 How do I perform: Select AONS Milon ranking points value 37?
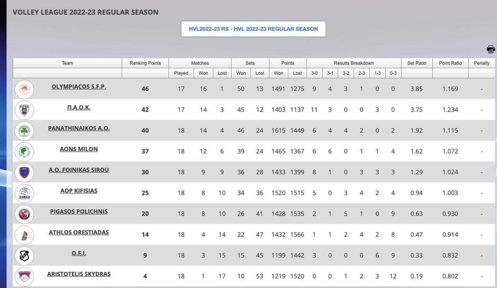[145, 152]
